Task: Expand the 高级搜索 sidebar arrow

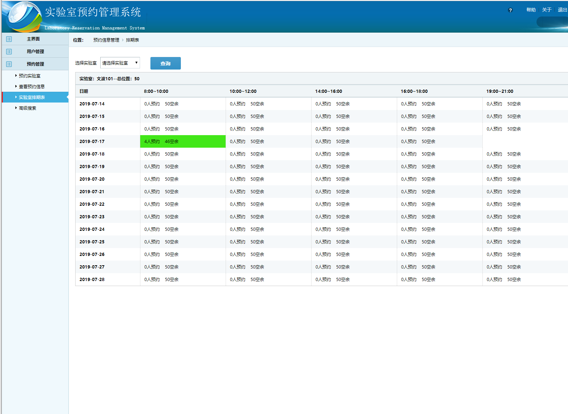Action: (x=16, y=108)
